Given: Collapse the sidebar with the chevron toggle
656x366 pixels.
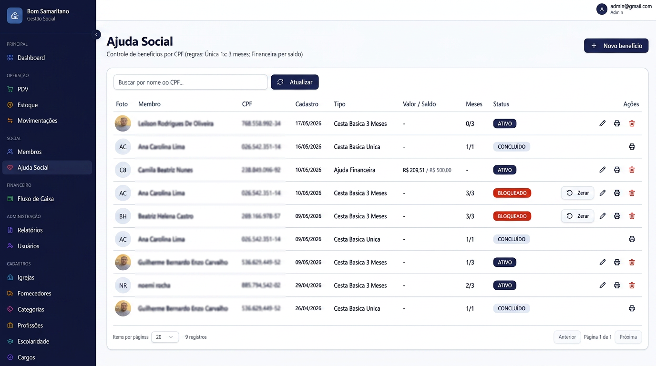Looking at the screenshot, I should [x=96, y=34].
